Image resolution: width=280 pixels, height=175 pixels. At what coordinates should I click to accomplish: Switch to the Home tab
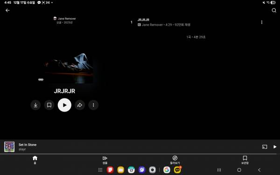(x=35, y=160)
